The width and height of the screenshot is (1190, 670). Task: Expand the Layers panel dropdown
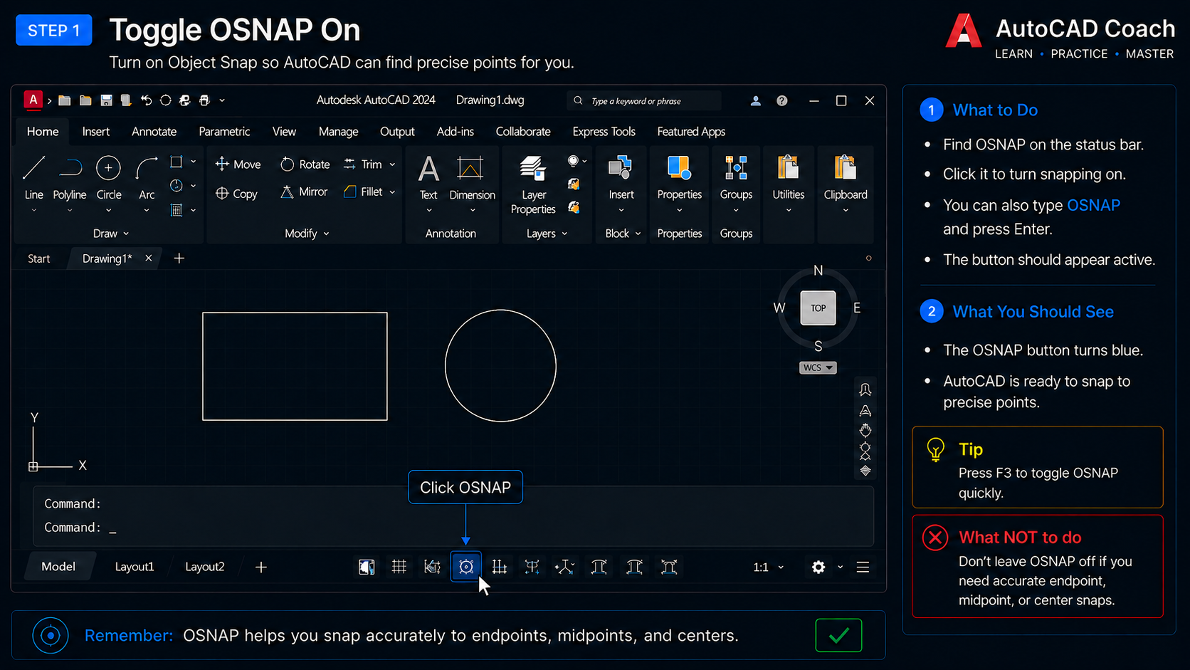click(x=547, y=234)
